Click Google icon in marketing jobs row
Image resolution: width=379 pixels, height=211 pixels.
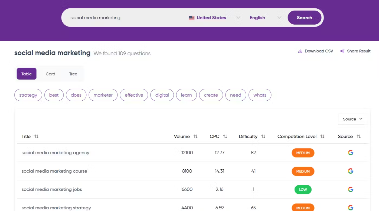click(351, 189)
